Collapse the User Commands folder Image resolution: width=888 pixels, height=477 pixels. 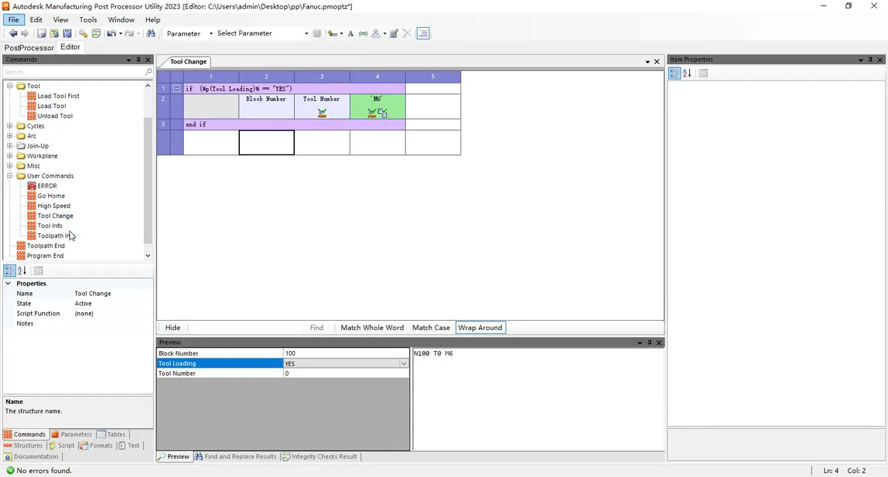(10, 176)
